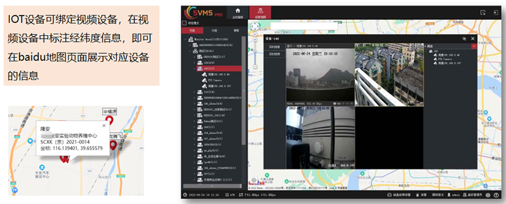Viewport: 506px width, 204px height.
Task: Open the home main panel tab
Action: point(238,13)
